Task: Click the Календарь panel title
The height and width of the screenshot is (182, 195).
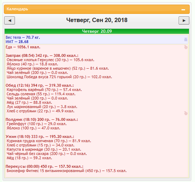Action: [x=17, y=9]
